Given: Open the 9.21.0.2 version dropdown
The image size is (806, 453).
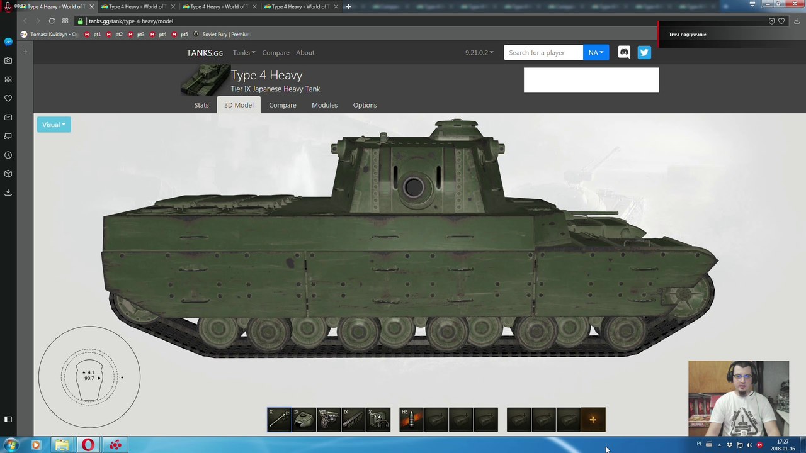Looking at the screenshot, I should (x=479, y=53).
